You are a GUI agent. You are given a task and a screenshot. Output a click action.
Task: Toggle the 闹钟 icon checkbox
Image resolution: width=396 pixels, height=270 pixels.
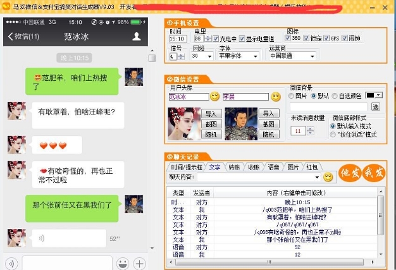coord(345,38)
